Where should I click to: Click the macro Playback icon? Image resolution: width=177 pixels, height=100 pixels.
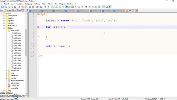[93, 7]
